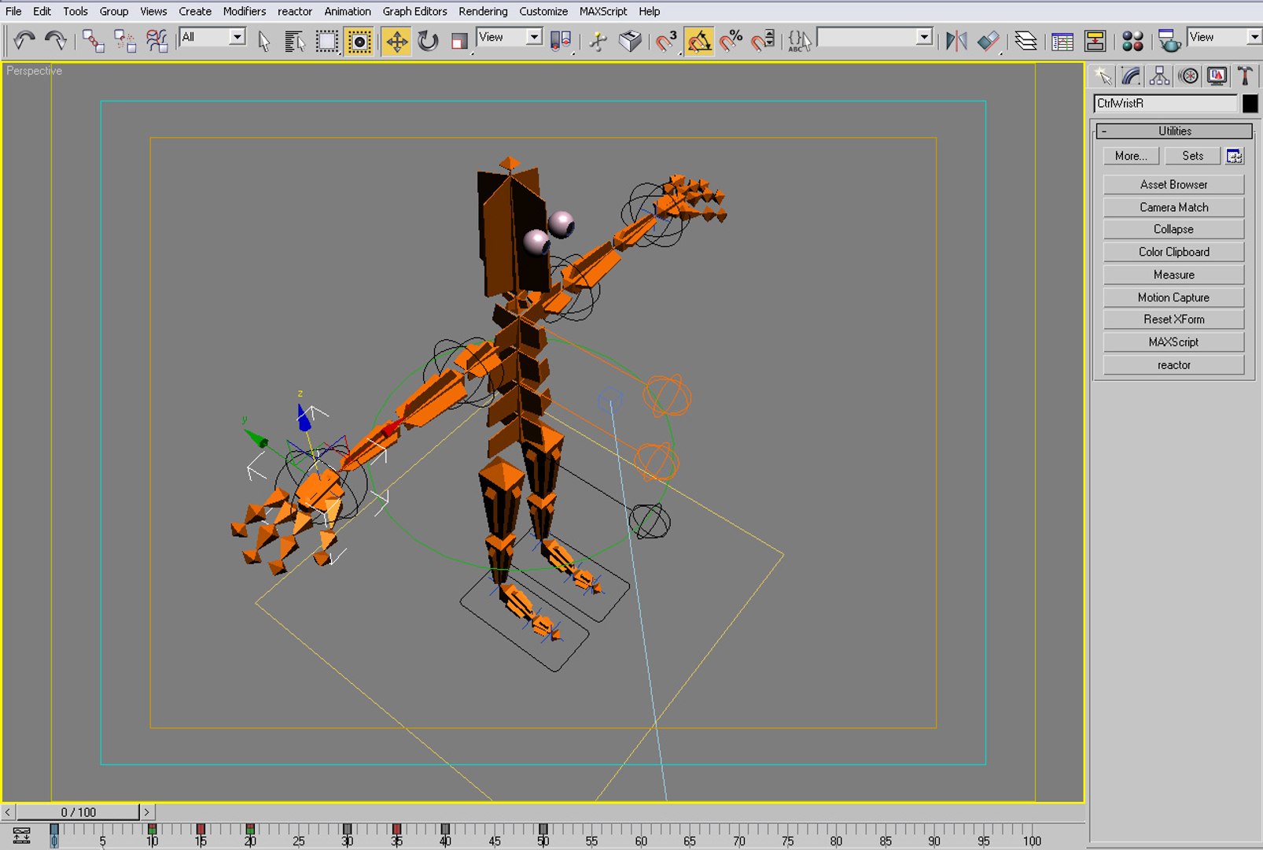Click the Bind to Space Warp icon

coord(156,40)
